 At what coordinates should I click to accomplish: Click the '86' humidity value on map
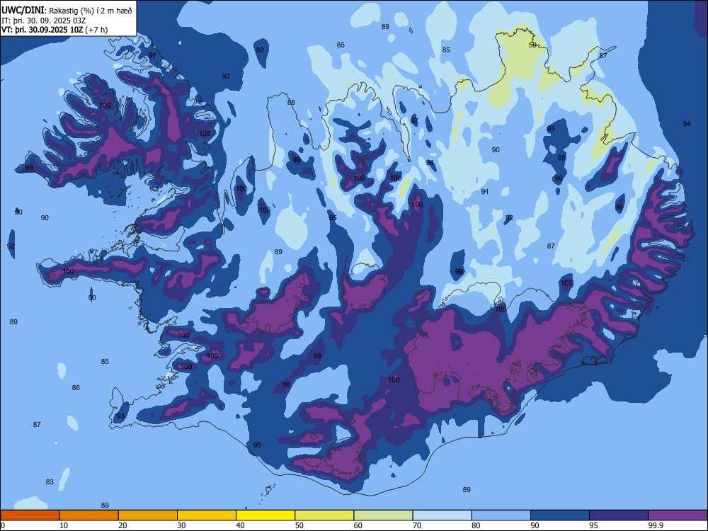coord(76,387)
